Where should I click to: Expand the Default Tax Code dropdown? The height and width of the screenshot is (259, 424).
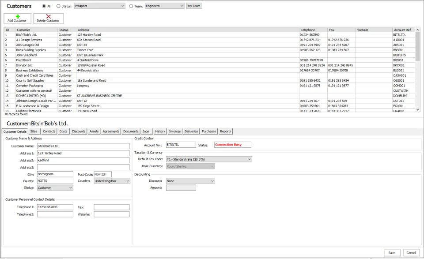(209, 159)
